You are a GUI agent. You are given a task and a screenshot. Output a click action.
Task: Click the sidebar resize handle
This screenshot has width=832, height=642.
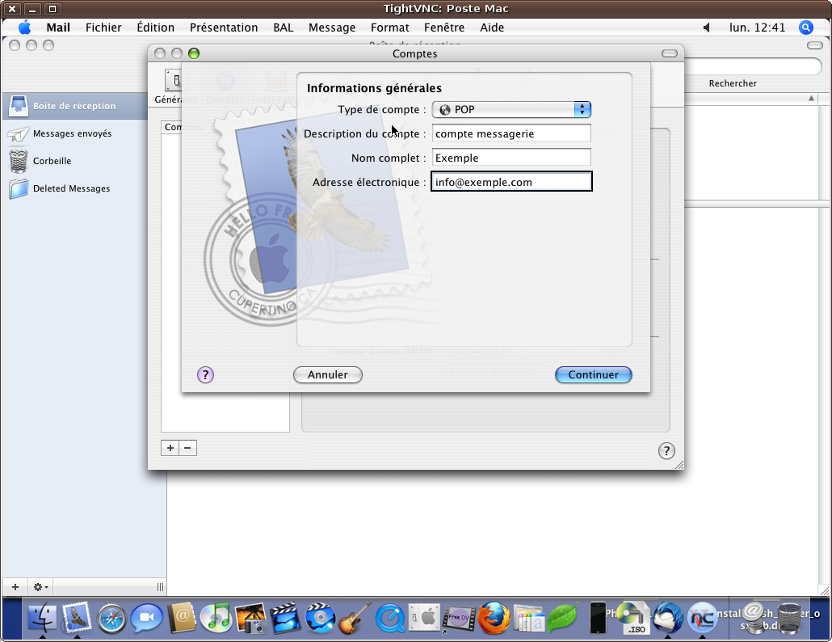[160, 587]
